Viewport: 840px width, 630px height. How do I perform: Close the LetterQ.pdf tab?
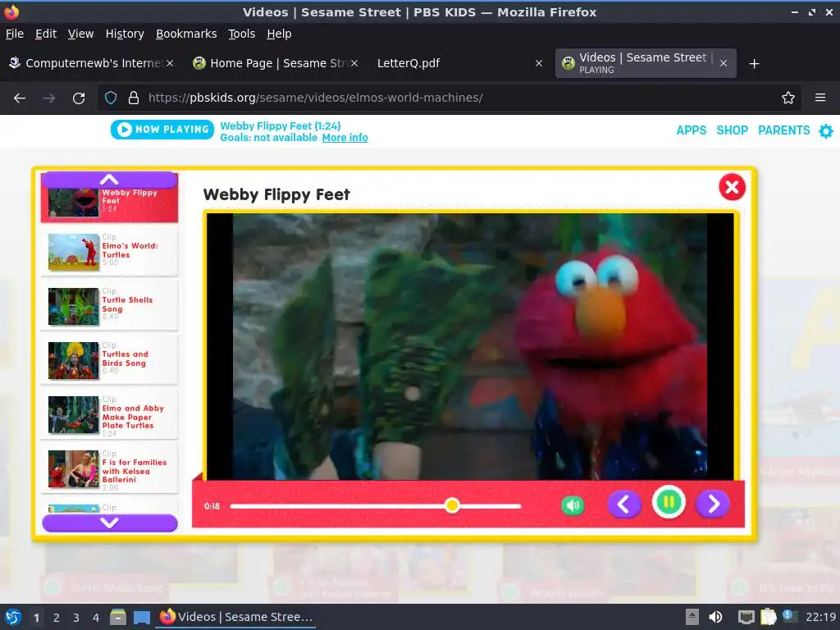pyautogui.click(x=538, y=63)
